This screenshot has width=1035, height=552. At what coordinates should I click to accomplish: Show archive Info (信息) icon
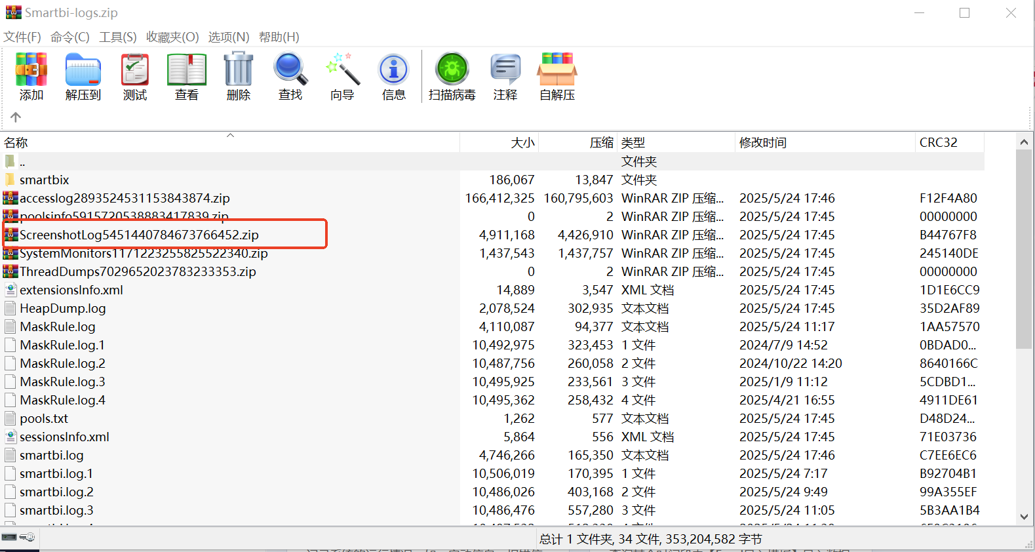tap(394, 69)
